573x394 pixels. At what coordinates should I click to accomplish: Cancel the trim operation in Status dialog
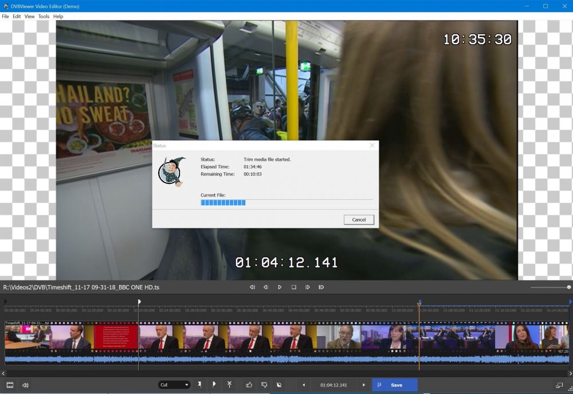coord(359,220)
